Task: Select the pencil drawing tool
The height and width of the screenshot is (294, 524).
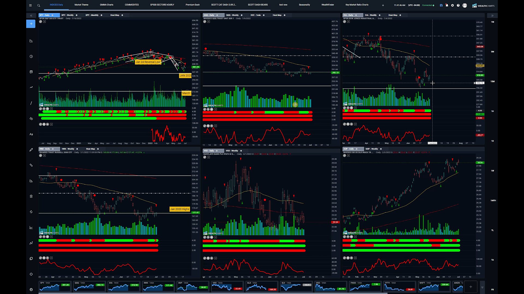Action: click(x=31, y=150)
